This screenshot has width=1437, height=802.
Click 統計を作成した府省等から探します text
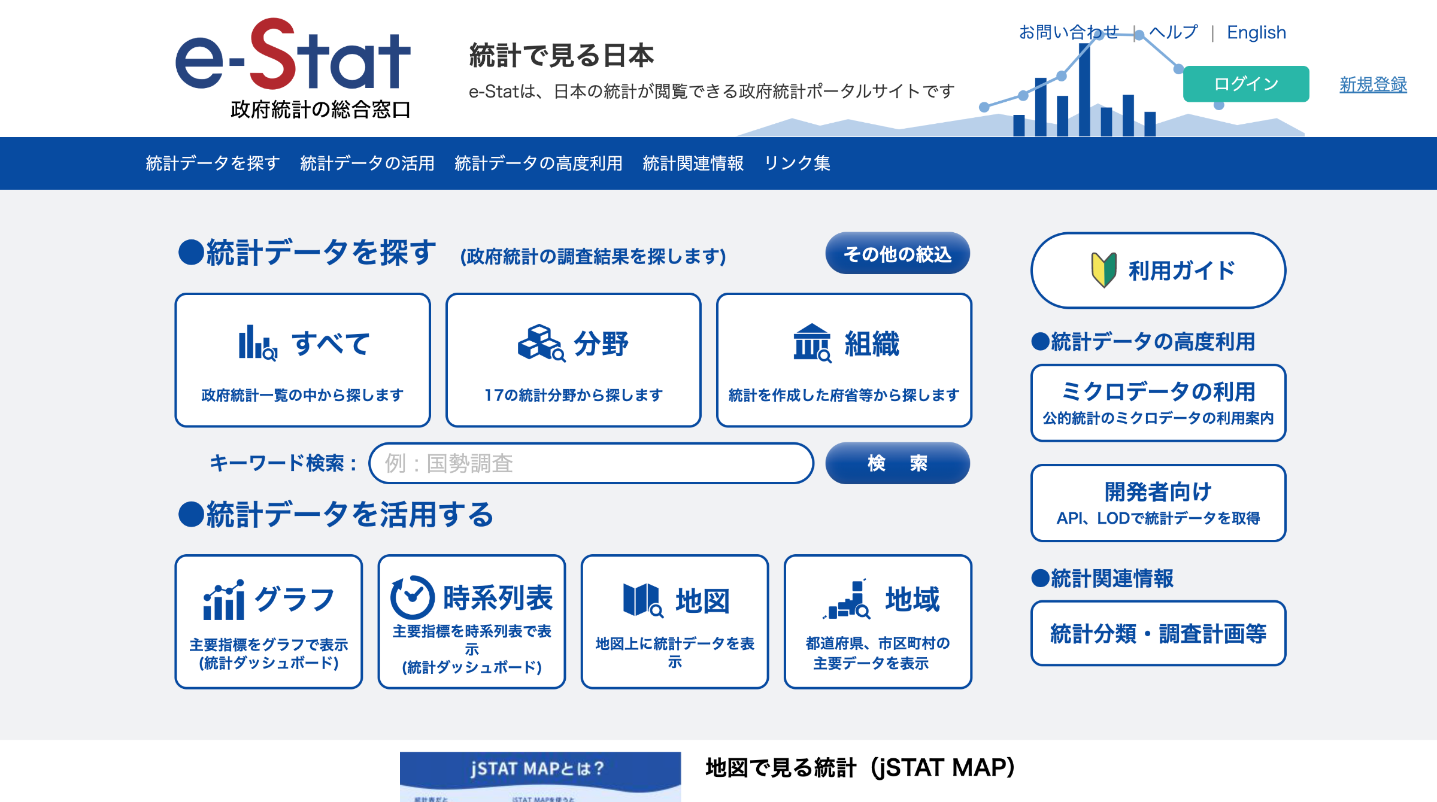[844, 395]
